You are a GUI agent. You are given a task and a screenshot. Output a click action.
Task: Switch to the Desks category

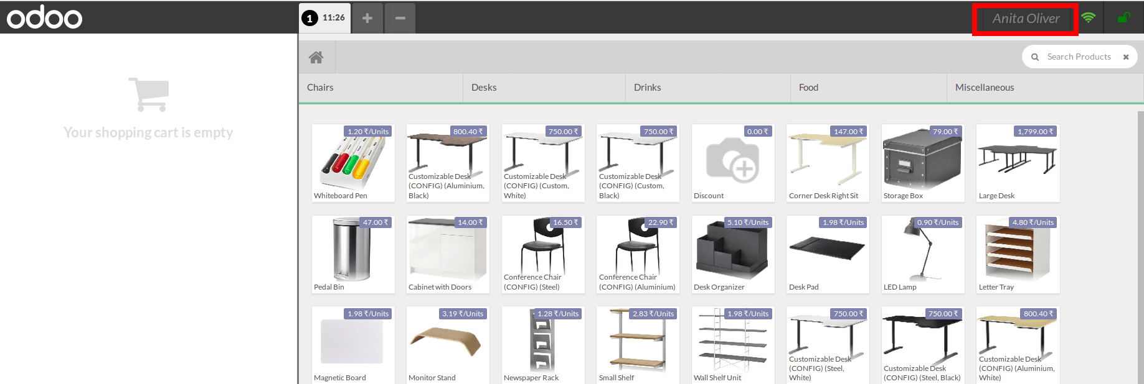tap(484, 88)
